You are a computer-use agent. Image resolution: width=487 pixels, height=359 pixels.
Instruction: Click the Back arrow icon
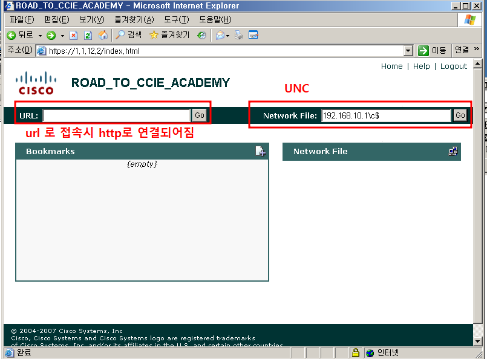(x=11, y=36)
